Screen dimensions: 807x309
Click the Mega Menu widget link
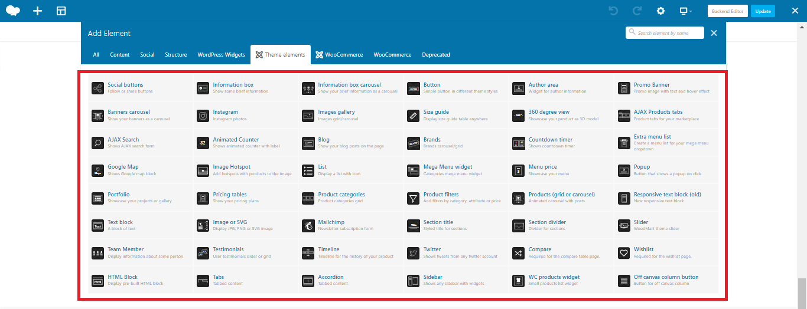point(448,167)
